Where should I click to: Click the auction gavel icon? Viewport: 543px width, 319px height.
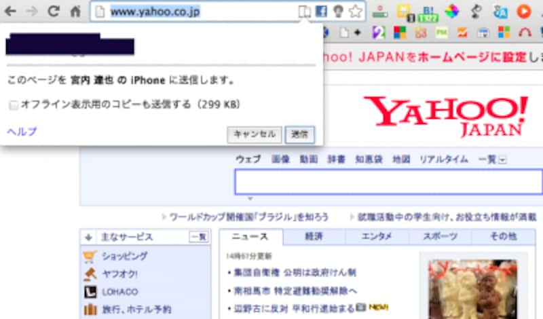(x=90, y=274)
